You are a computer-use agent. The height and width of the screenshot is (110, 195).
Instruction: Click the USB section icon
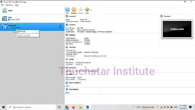pyautogui.click(x=67, y=74)
